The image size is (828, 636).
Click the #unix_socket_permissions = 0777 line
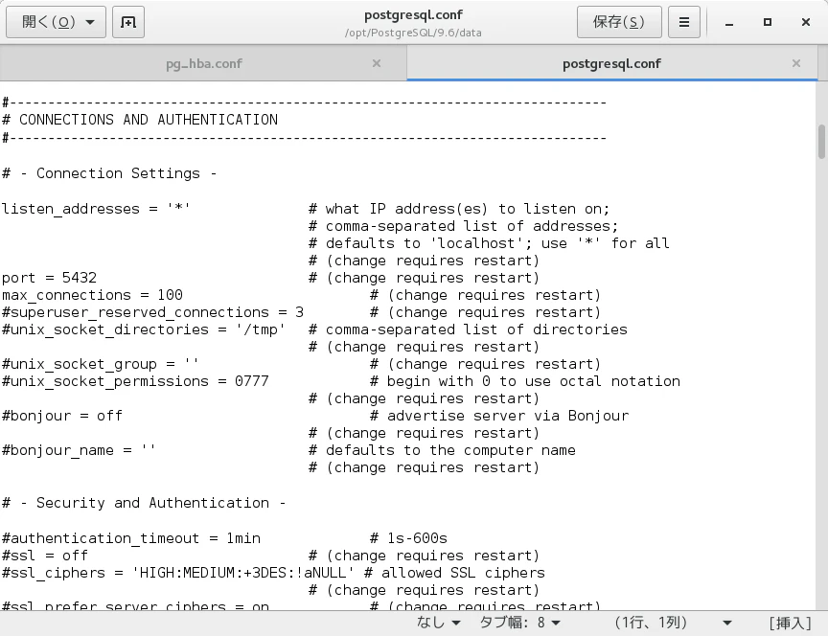point(135,381)
